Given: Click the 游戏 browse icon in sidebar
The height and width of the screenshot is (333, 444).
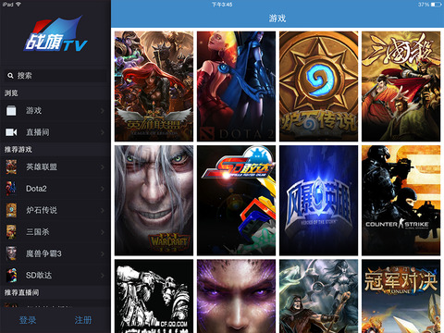Looking at the screenshot, I should [x=11, y=110].
